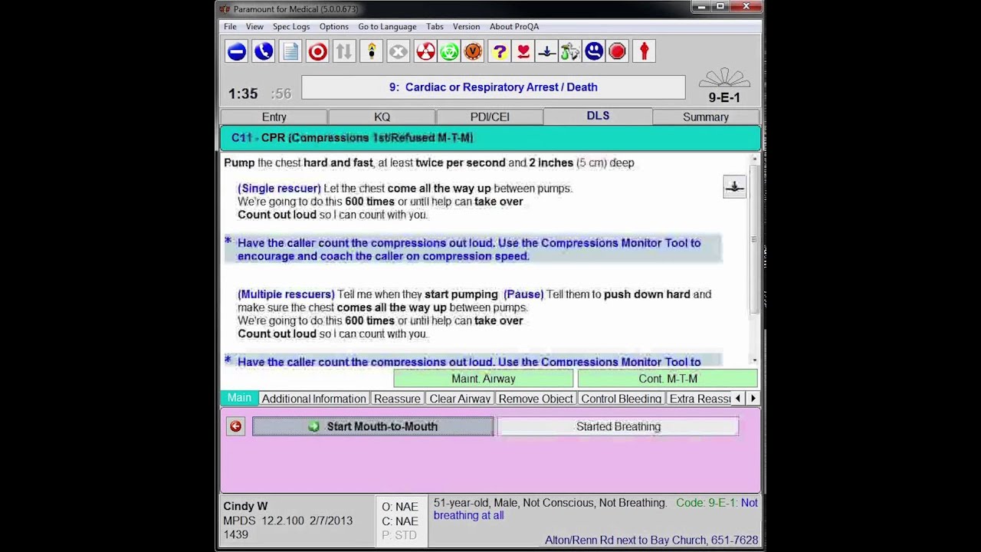Open the document page toolbar icon
981x552 pixels.
[x=290, y=51]
